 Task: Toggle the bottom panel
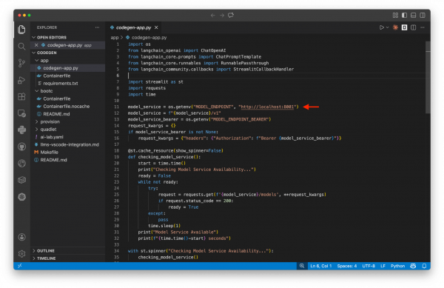(x=414, y=16)
